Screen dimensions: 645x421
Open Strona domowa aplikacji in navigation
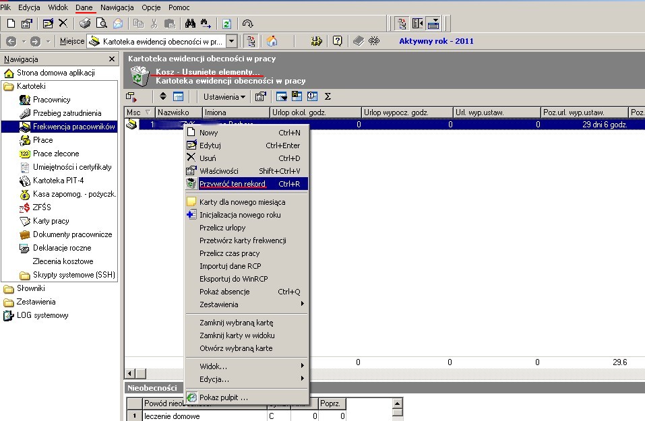[55, 73]
